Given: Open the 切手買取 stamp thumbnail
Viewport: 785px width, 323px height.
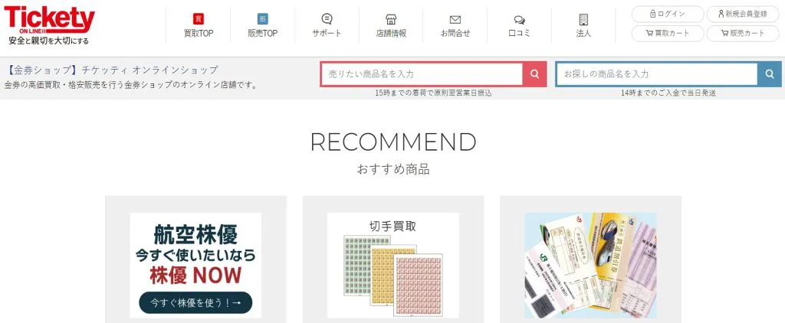Looking at the screenshot, I should coord(393,266).
